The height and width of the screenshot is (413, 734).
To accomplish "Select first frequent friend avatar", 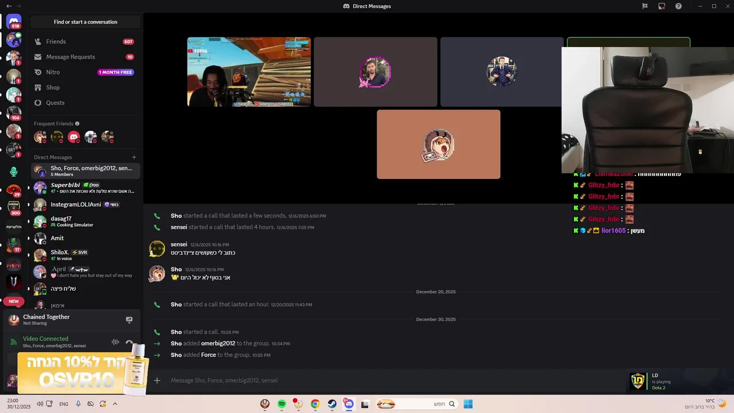I will [x=40, y=137].
